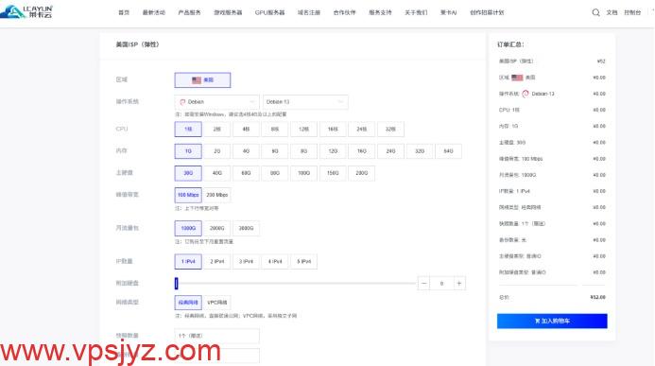The width and height of the screenshot is (655, 366).
Task: Open the 控制台 link in header
Action: (x=632, y=12)
